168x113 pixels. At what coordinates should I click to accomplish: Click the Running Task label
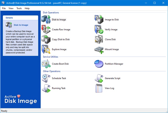tap(59, 88)
